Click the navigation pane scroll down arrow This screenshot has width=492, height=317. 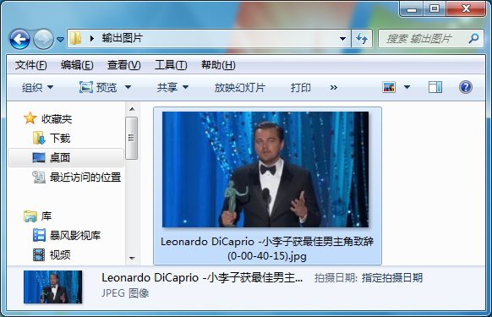(132, 259)
